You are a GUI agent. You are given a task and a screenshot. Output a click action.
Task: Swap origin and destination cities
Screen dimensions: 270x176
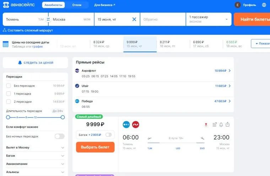48,19
